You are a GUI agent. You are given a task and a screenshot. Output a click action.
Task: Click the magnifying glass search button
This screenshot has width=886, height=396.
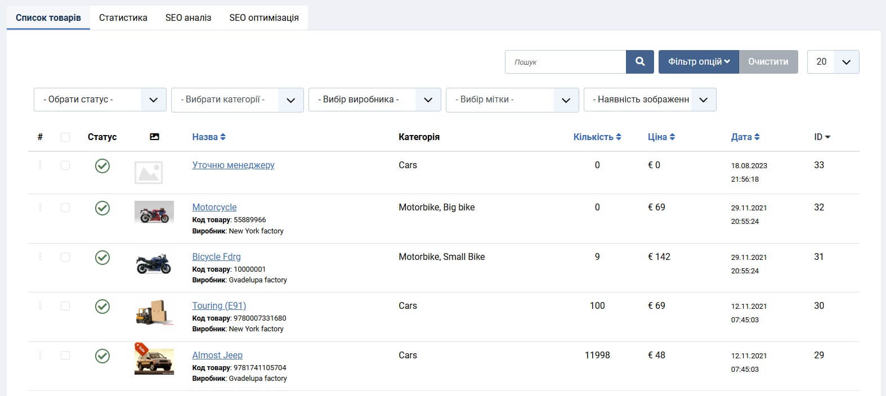point(639,62)
